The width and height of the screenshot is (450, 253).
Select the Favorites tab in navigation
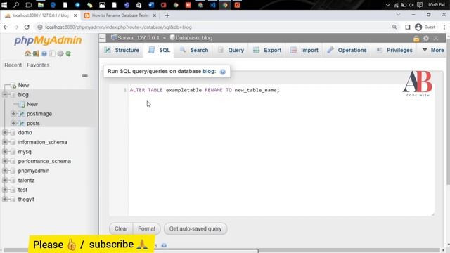pos(38,65)
